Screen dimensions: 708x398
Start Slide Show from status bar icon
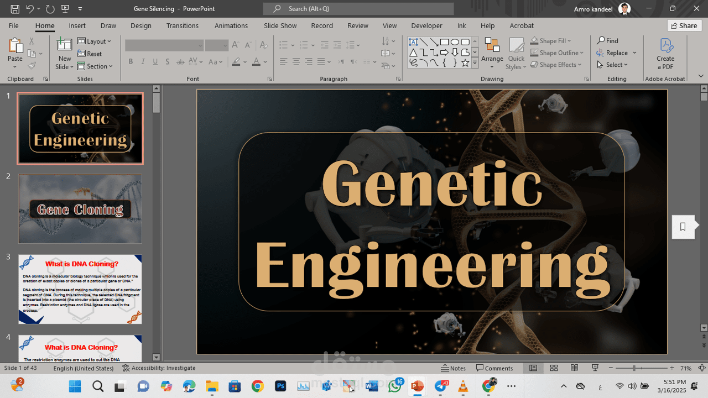coord(595,368)
